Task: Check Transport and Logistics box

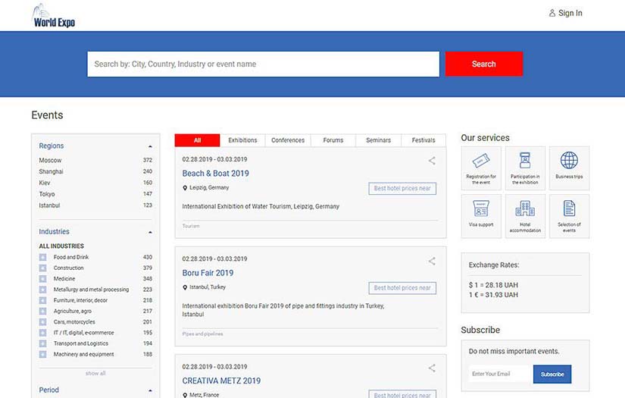Action: point(42,343)
